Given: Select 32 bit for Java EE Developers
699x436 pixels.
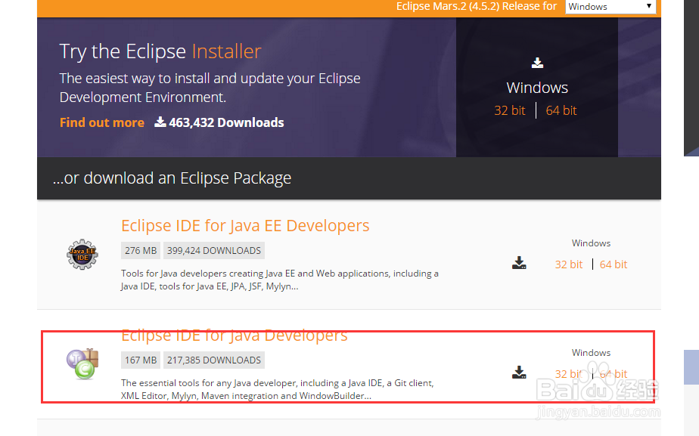Looking at the screenshot, I should click(568, 264).
